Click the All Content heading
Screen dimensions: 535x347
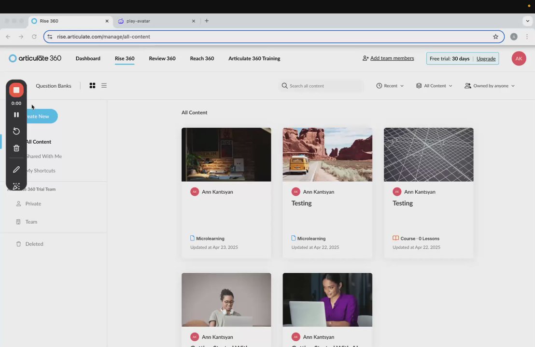(x=194, y=112)
